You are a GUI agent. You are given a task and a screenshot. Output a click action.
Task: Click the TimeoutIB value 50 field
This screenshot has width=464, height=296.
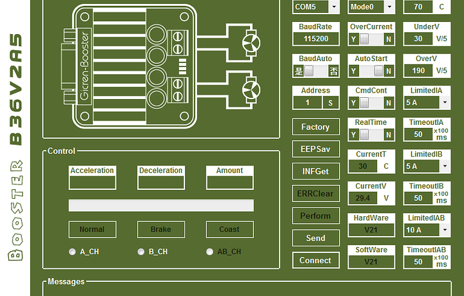(x=418, y=198)
